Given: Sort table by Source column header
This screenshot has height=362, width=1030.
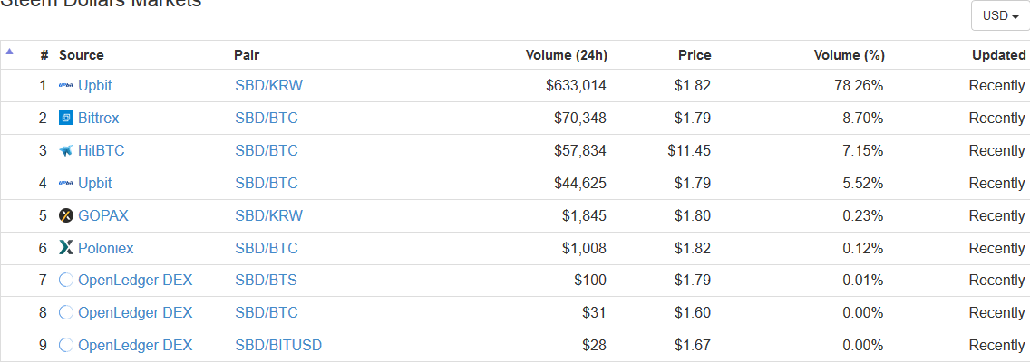Looking at the screenshot, I should tap(82, 55).
